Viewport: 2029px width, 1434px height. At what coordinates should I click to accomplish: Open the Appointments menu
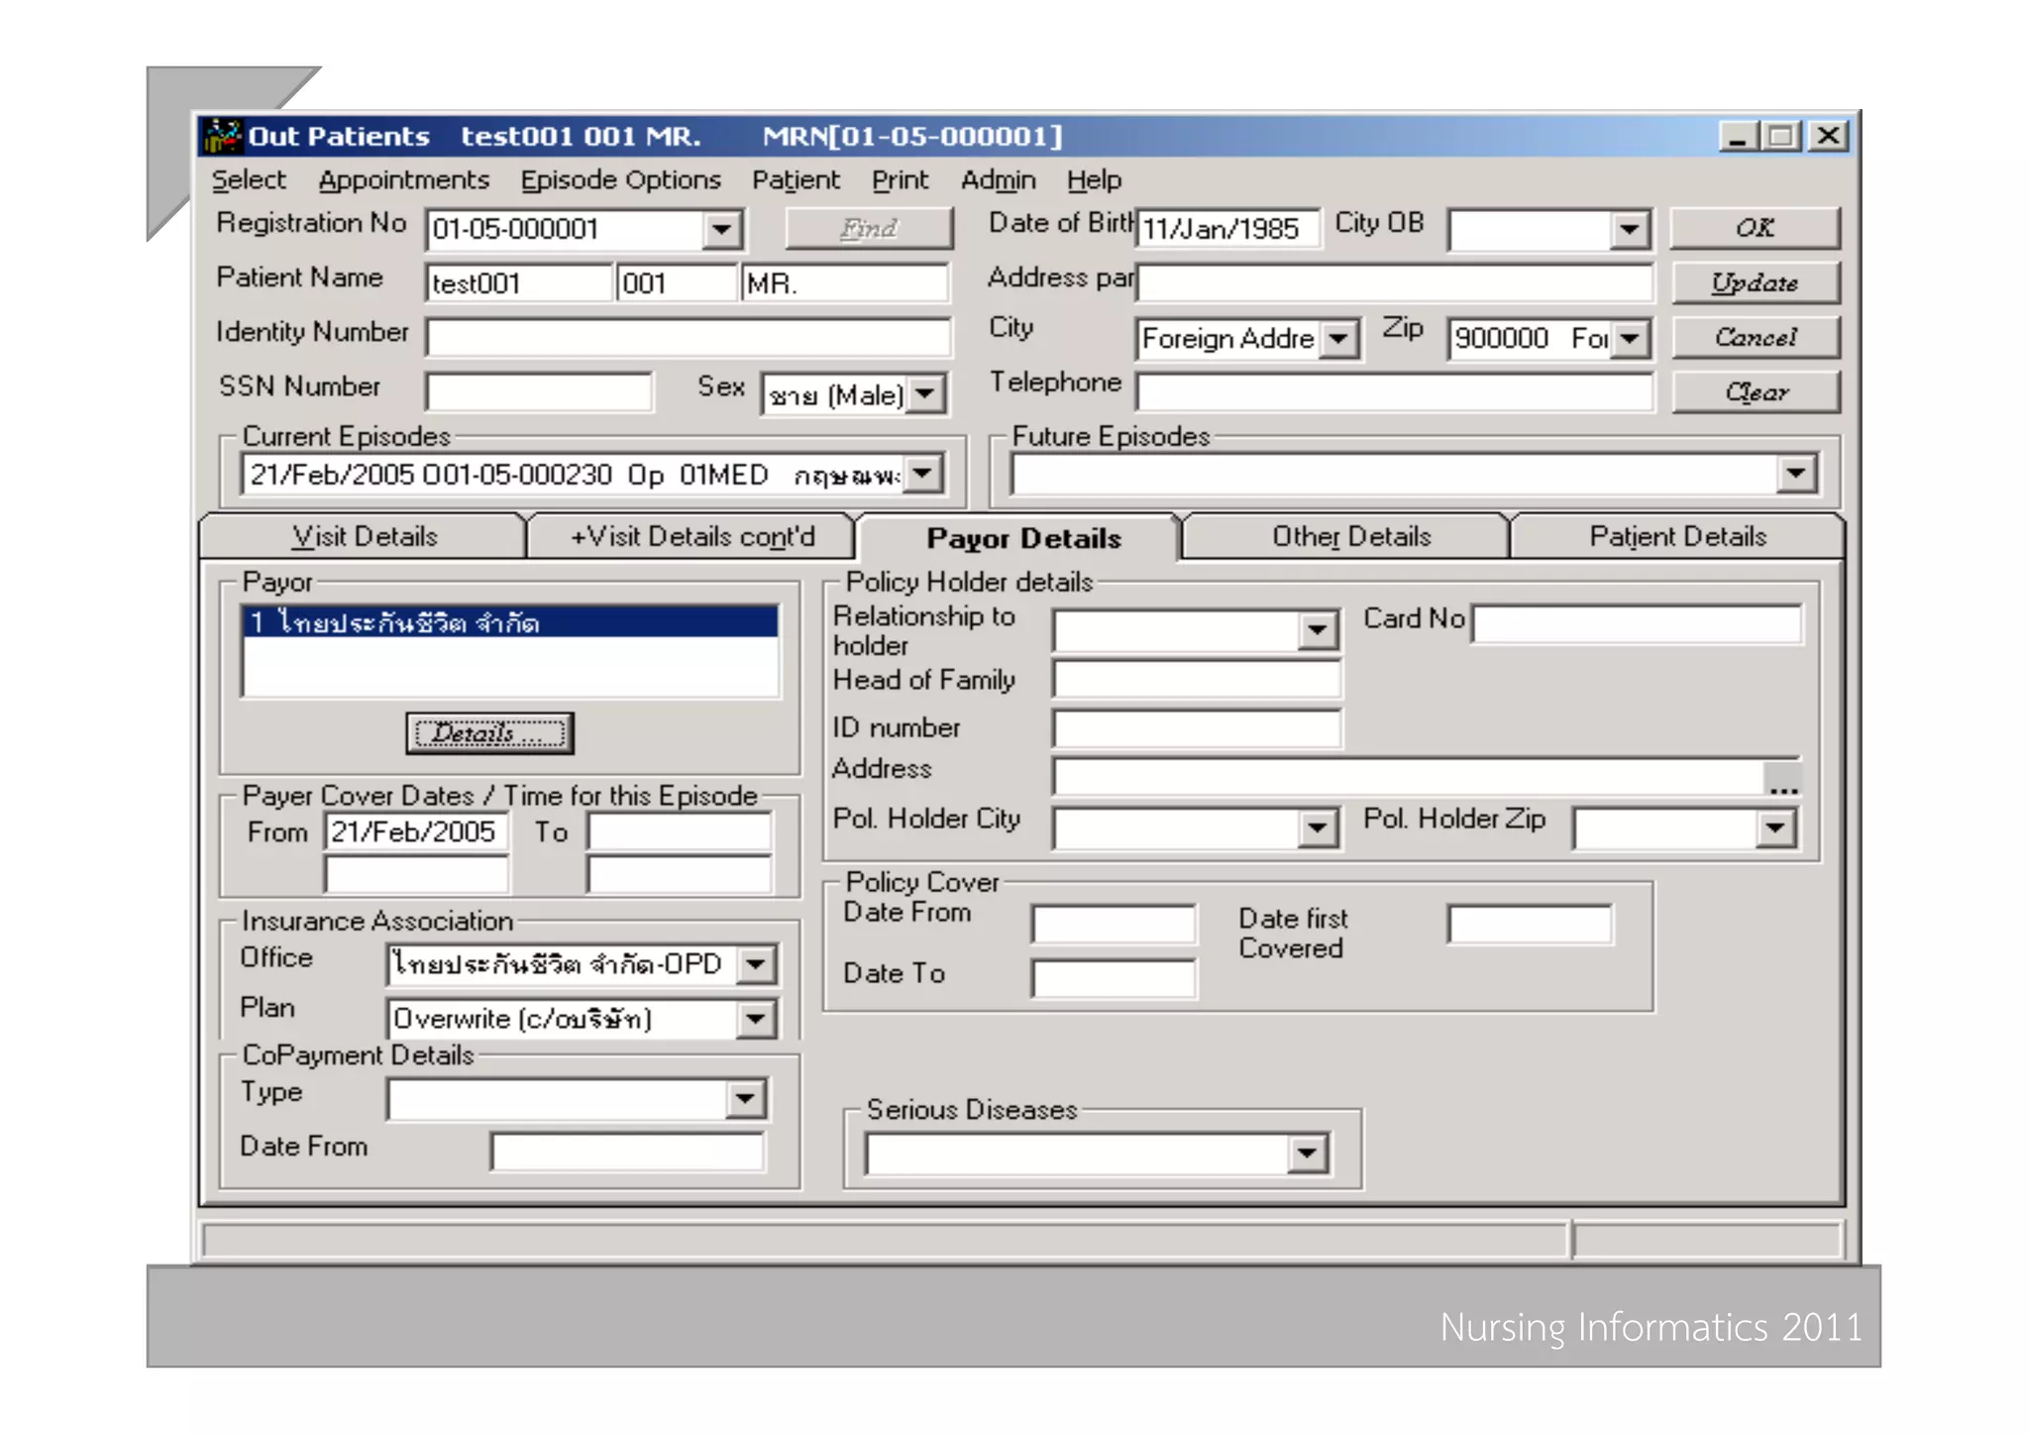click(x=403, y=180)
